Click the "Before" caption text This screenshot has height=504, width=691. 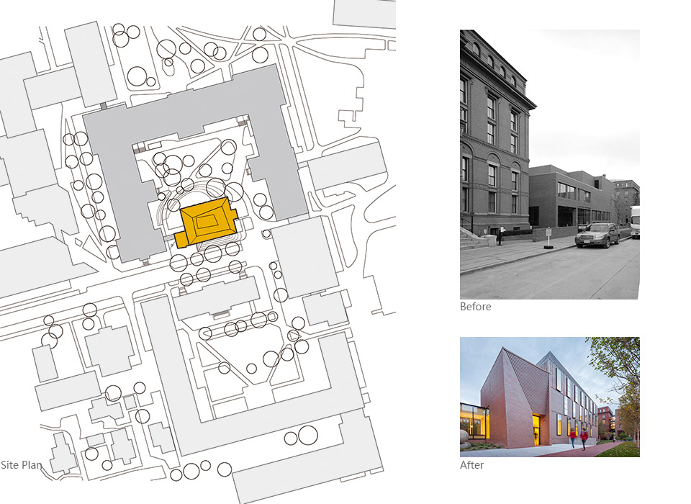click(476, 307)
